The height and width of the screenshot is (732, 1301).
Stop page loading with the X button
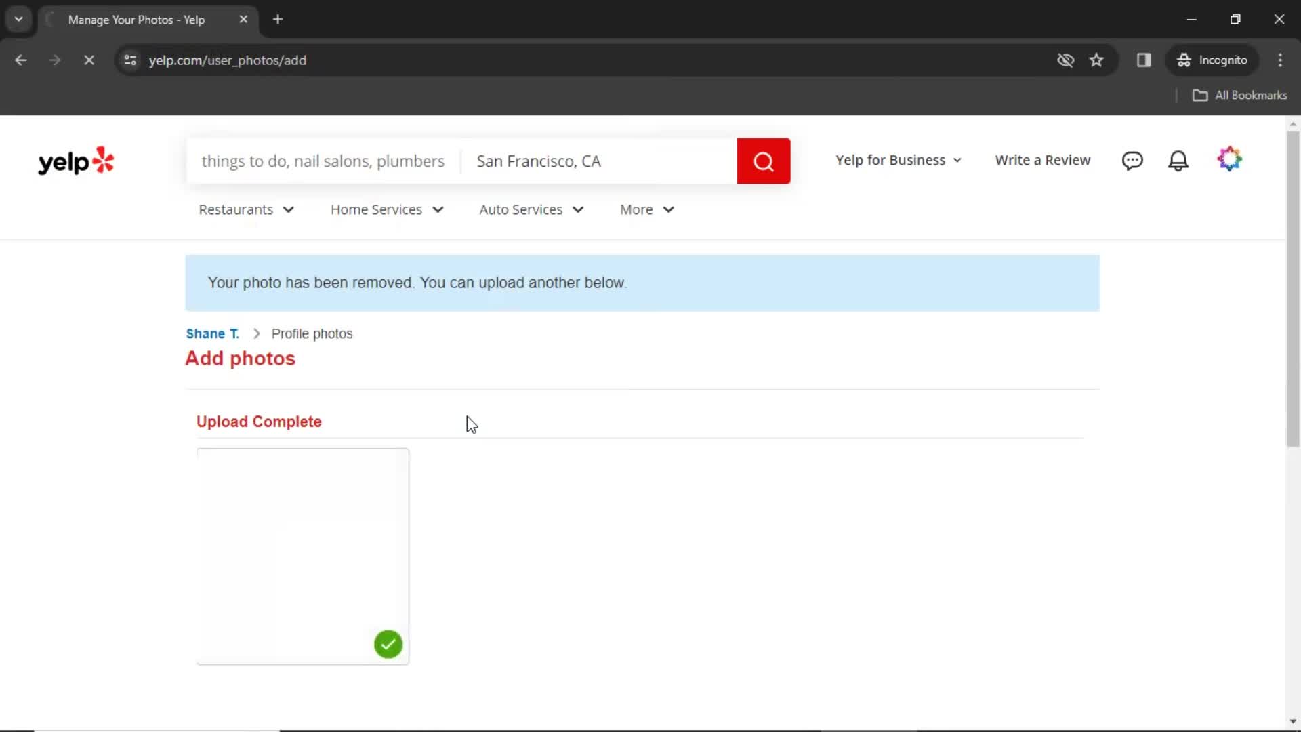tap(89, 60)
